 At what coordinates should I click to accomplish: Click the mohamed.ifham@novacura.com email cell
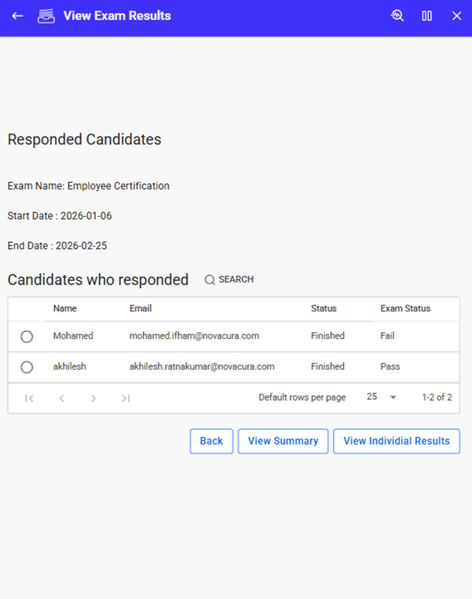click(194, 336)
